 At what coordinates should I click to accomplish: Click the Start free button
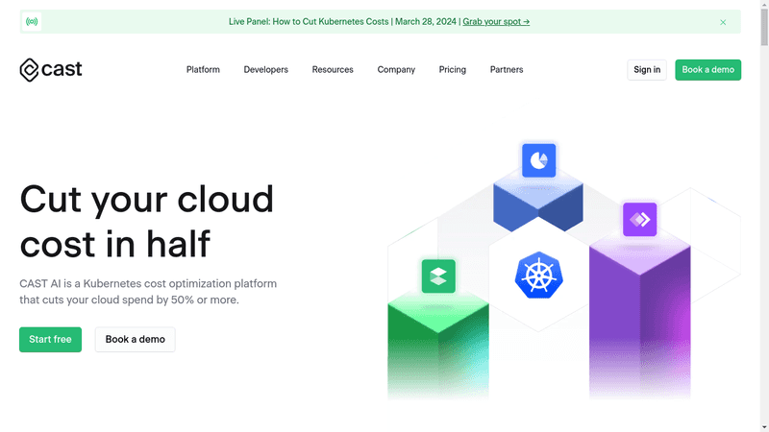click(50, 340)
